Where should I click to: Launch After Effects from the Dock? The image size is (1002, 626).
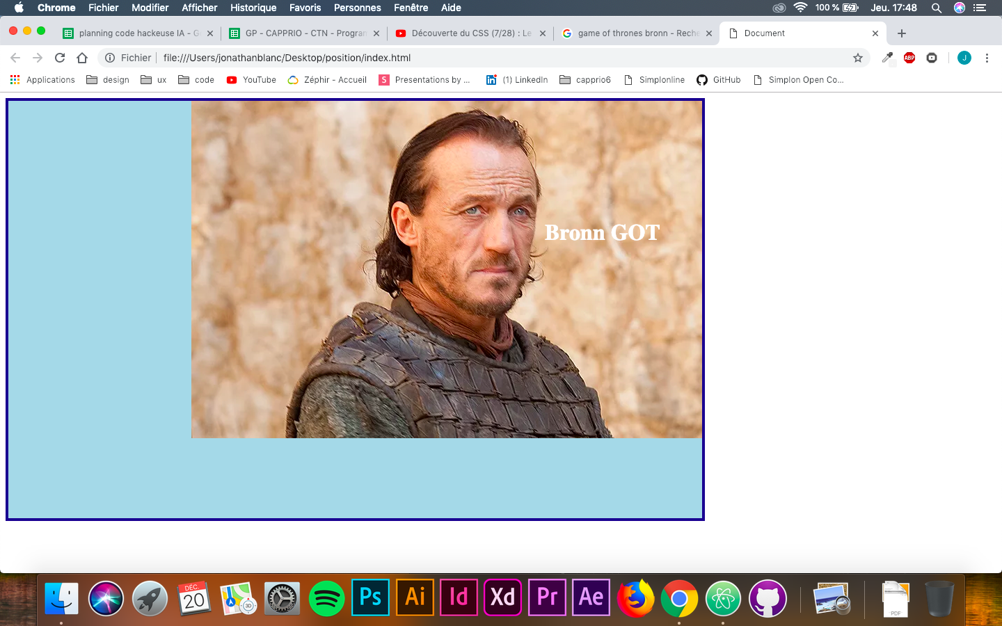coord(591,597)
